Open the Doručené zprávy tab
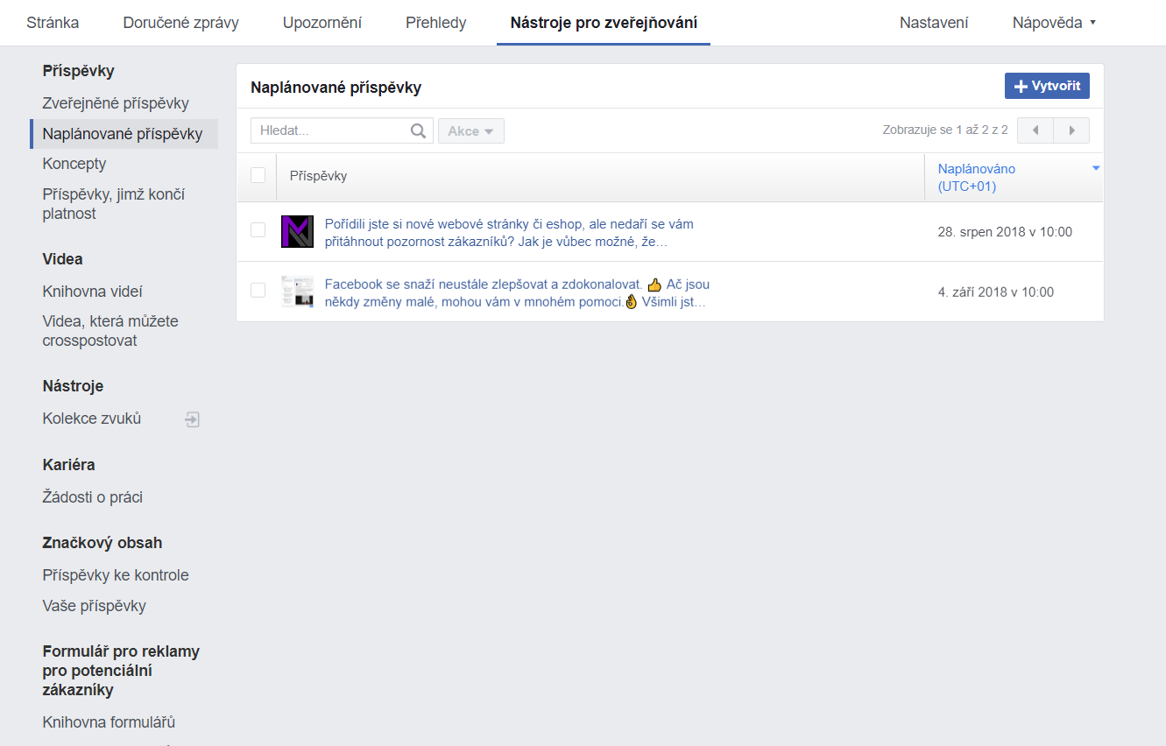The height and width of the screenshot is (746, 1166). click(181, 23)
